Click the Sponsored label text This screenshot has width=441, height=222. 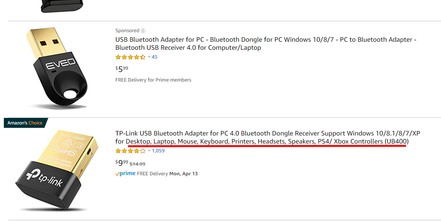pos(128,31)
